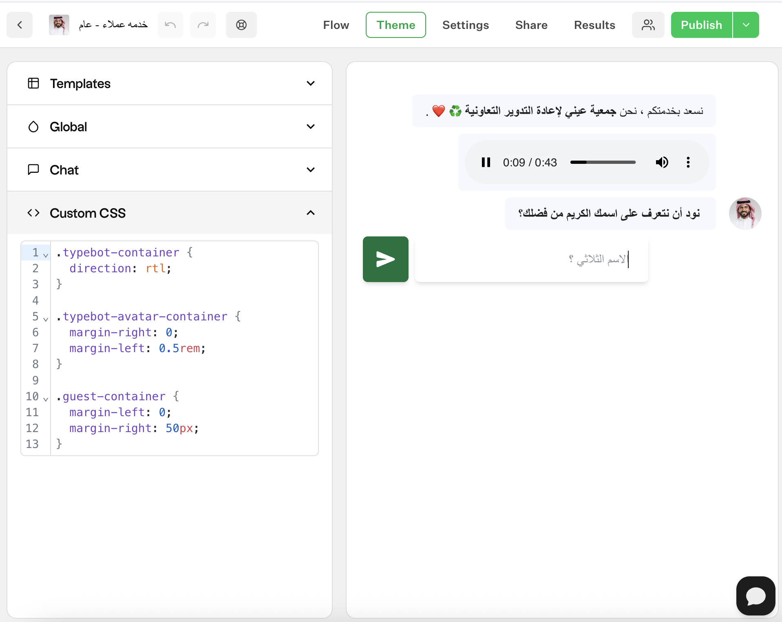Click the Global droplet icon
Screen dimensions: 782x622
33,126
